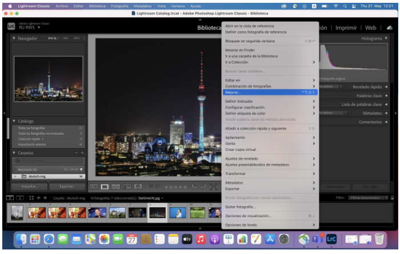
Task: Flag photo as picked
Action: tap(151, 187)
